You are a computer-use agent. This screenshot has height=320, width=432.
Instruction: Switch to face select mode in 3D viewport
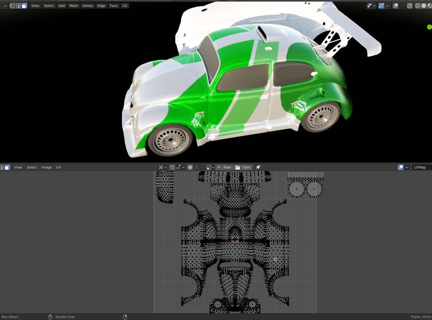(24, 6)
